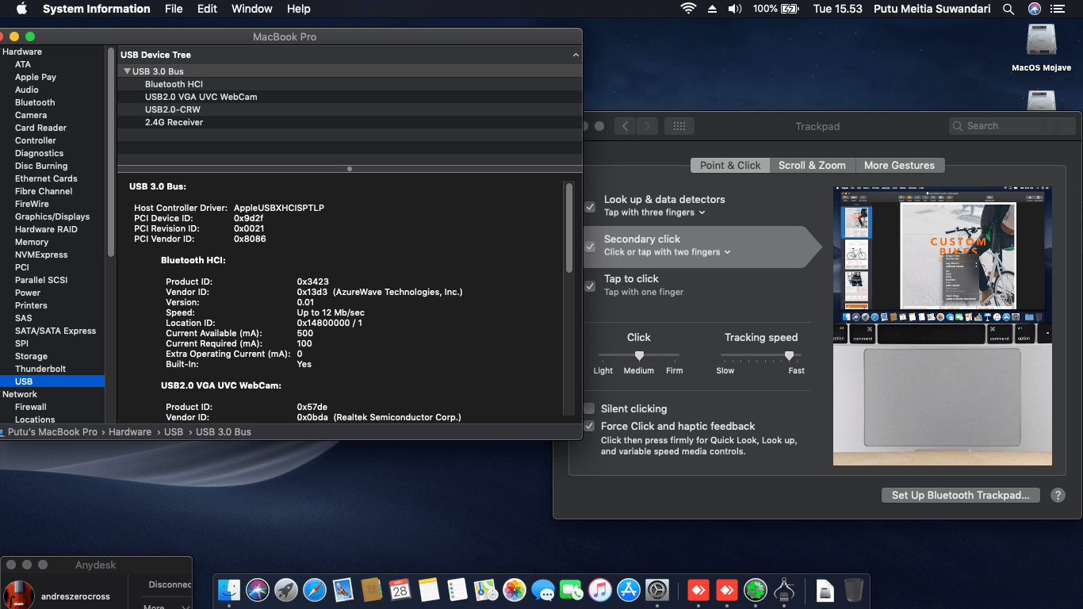Viewport: 1083px width, 609px height.
Task: Switch to the Scroll & Zoom tab
Action: [812, 165]
